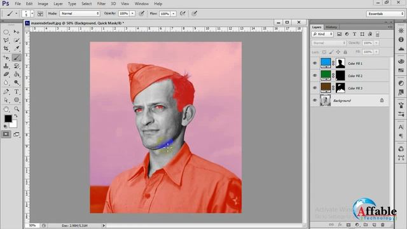Swap foreground and background colors
The height and width of the screenshot is (229, 407).
pyautogui.click(x=16, y=116)
